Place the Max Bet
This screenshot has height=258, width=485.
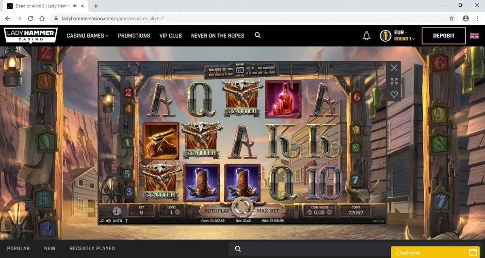click(x=268, y=211)
